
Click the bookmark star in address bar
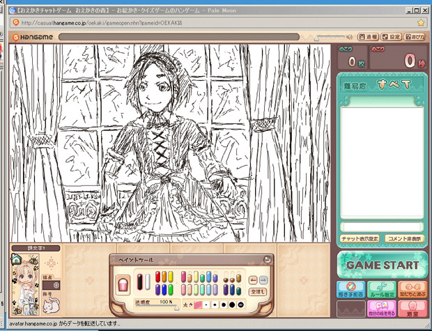pos(421,22)
